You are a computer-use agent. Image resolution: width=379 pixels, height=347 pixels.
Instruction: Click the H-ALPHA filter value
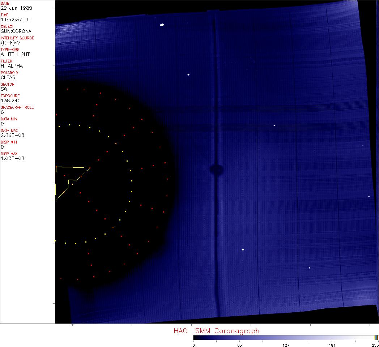(x=12, y=66)
